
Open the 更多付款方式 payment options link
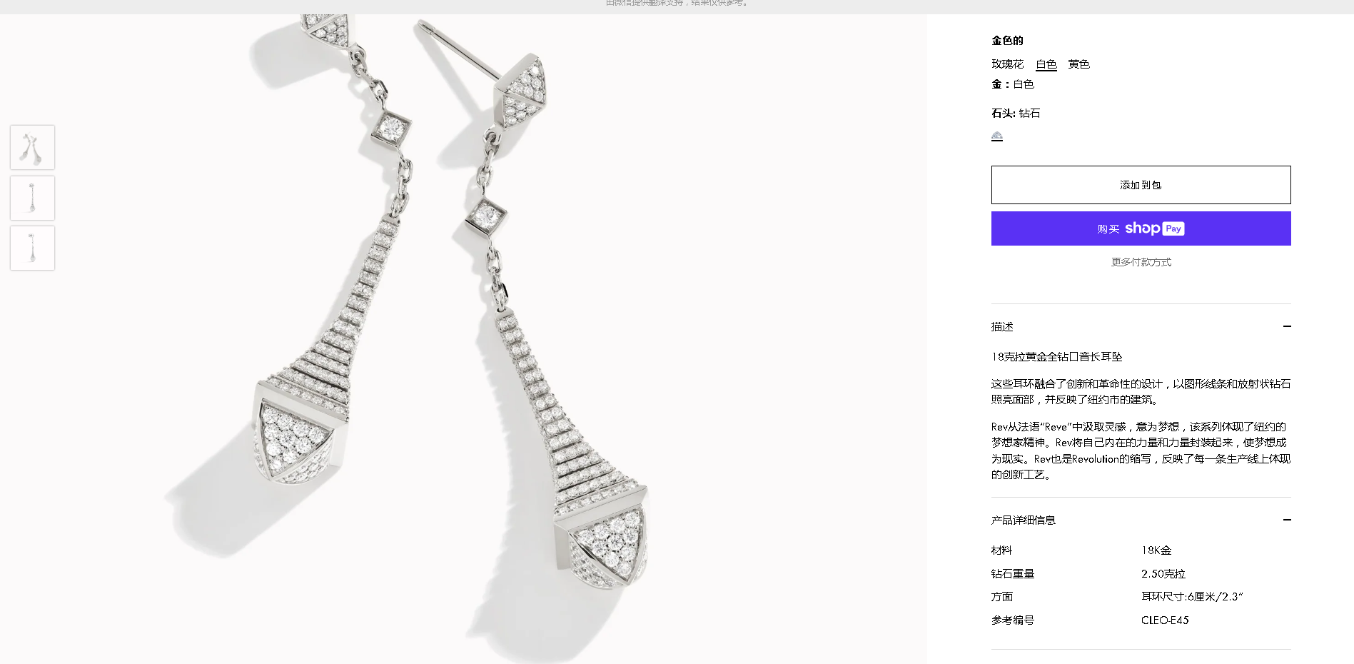(x=1141, y=262)
